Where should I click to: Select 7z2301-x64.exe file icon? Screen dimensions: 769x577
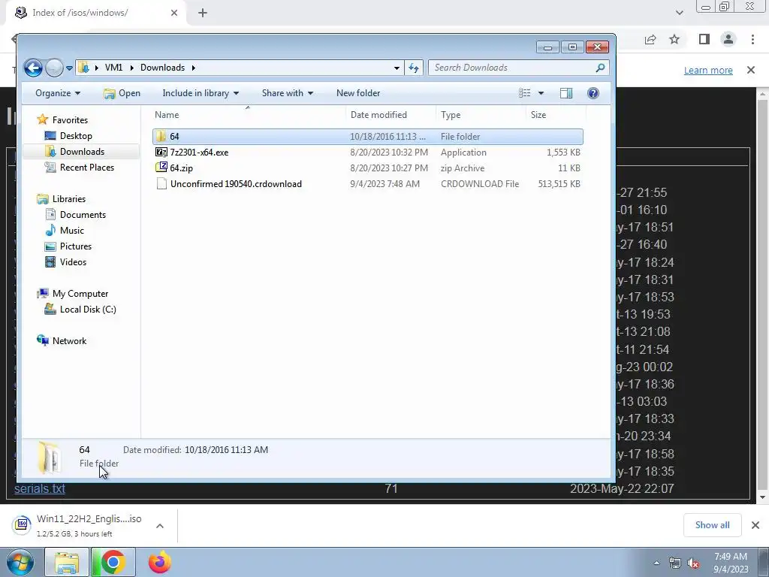(x=161, y=152)
